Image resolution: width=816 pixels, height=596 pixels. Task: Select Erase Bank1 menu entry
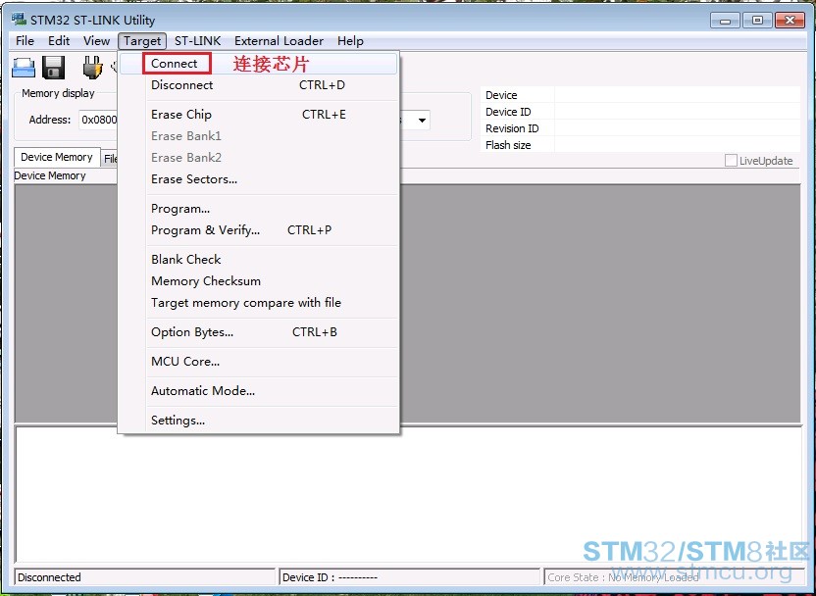[x=259, y=136]
